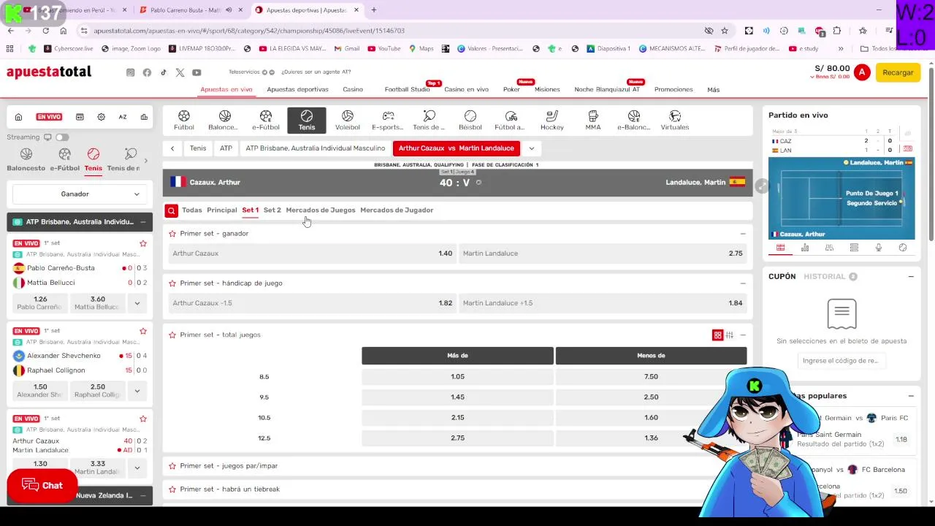Favorite the Primer set - total juegos market
935x526 pixels.
[172, 335]
